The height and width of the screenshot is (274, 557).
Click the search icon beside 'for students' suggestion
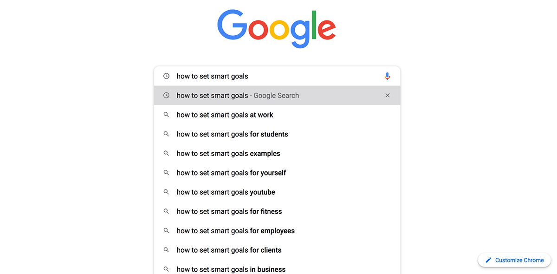point(166,134)
